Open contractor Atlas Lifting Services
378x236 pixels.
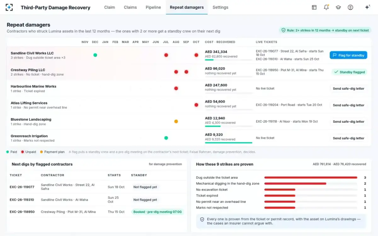point(29,103)
